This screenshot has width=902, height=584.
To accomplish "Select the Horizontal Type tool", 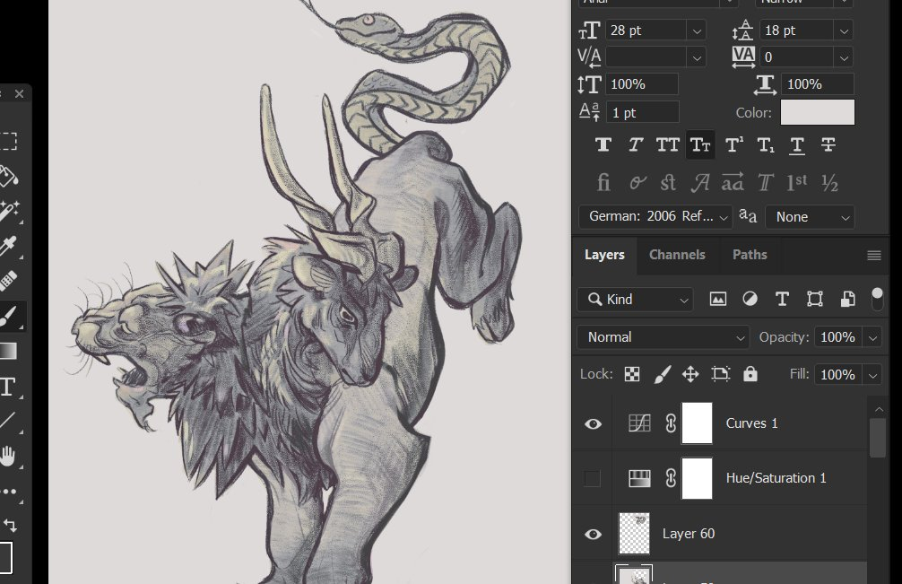I will pyautogui.click(x=9, y=387).
